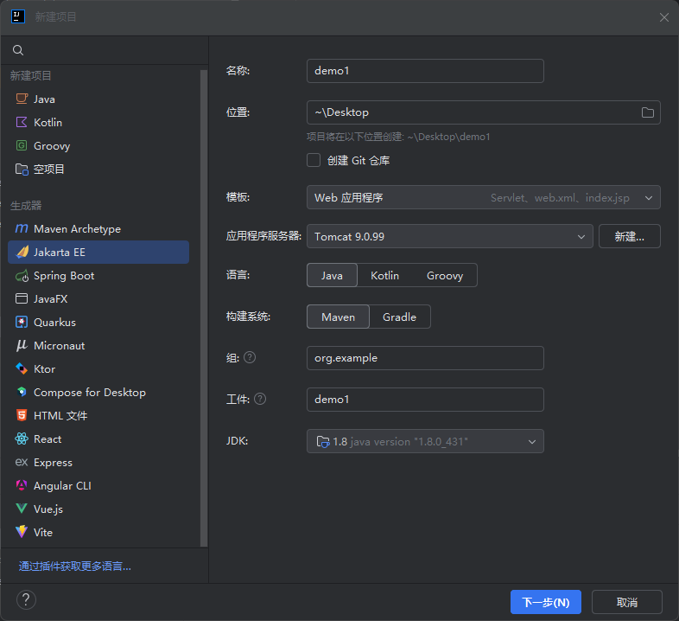Image resolution: width=679 pixels, height=621 pixels.
Task: Choose Maven as build system
Action: click(x=338, y=317)
